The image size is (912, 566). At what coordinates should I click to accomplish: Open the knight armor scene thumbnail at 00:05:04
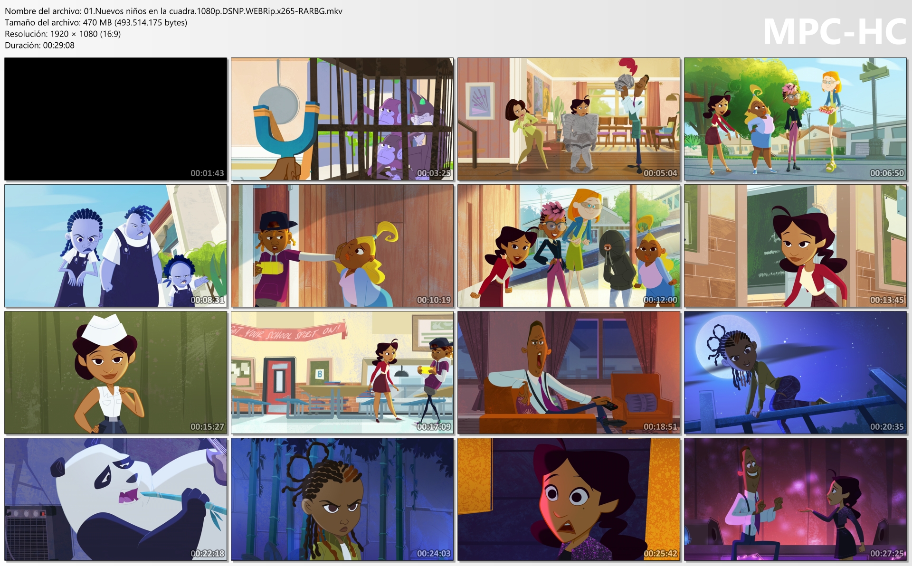[x=569, y=119]
